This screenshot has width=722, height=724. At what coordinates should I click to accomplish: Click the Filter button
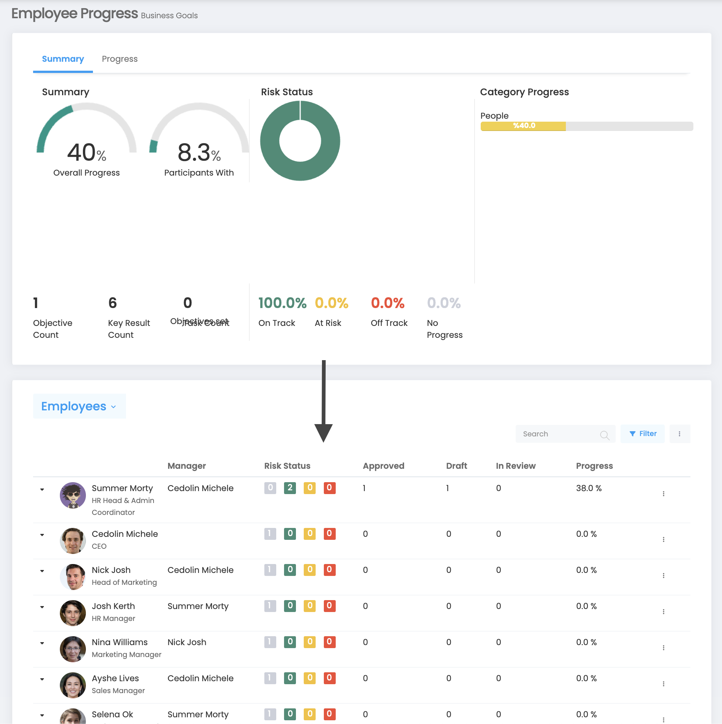[642, 433]
